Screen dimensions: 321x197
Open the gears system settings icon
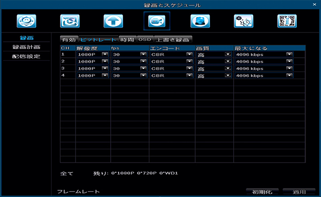pos(243,21)
